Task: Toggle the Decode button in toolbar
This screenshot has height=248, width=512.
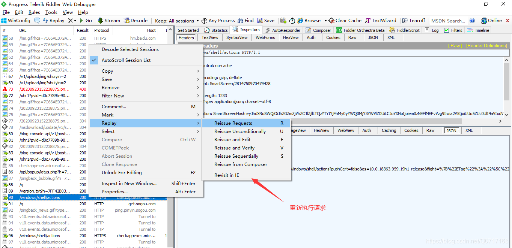Action: (x=136, y=21)
